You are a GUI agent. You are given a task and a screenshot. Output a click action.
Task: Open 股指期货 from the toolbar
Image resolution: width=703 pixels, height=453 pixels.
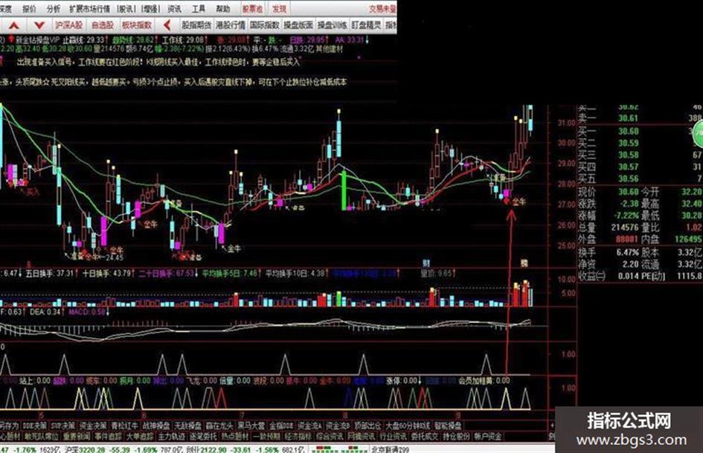click(196, 25)
